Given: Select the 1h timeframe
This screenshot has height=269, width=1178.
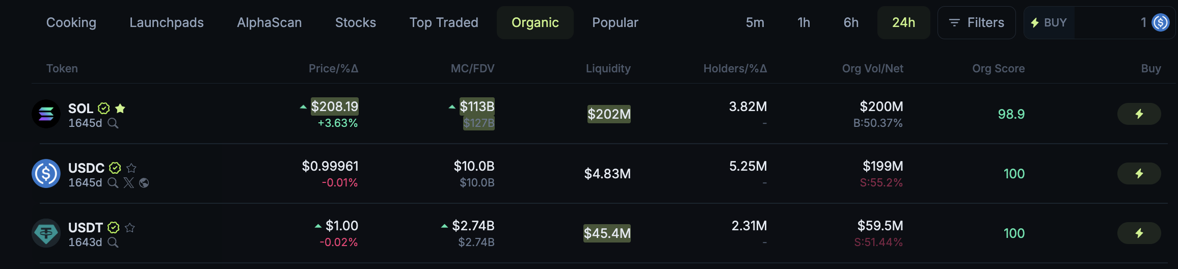Looking at the screenshot, I should [x=804, y=22].
